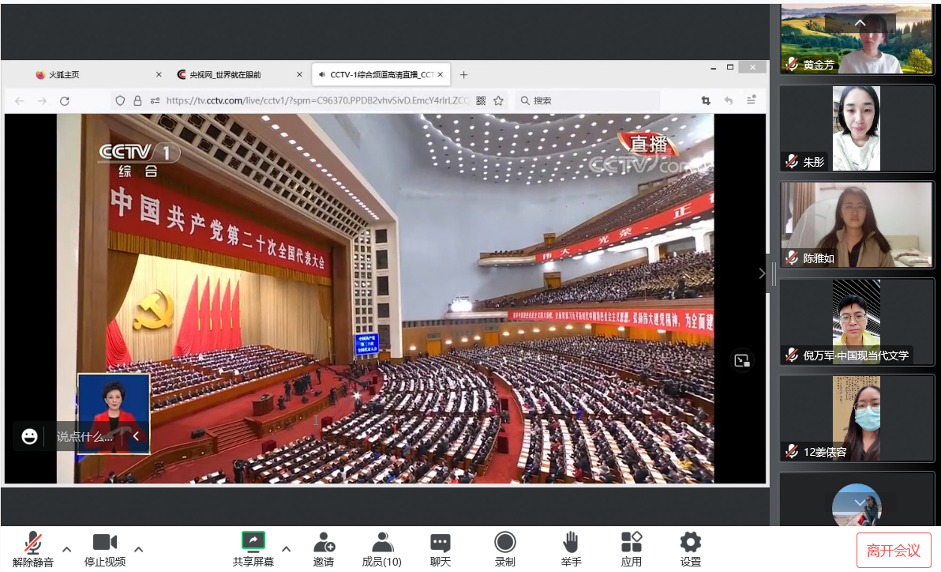The height and width of the screenshot is (572, 941).
Task: Open the members list (成员) icon
Action: [382, 543]
